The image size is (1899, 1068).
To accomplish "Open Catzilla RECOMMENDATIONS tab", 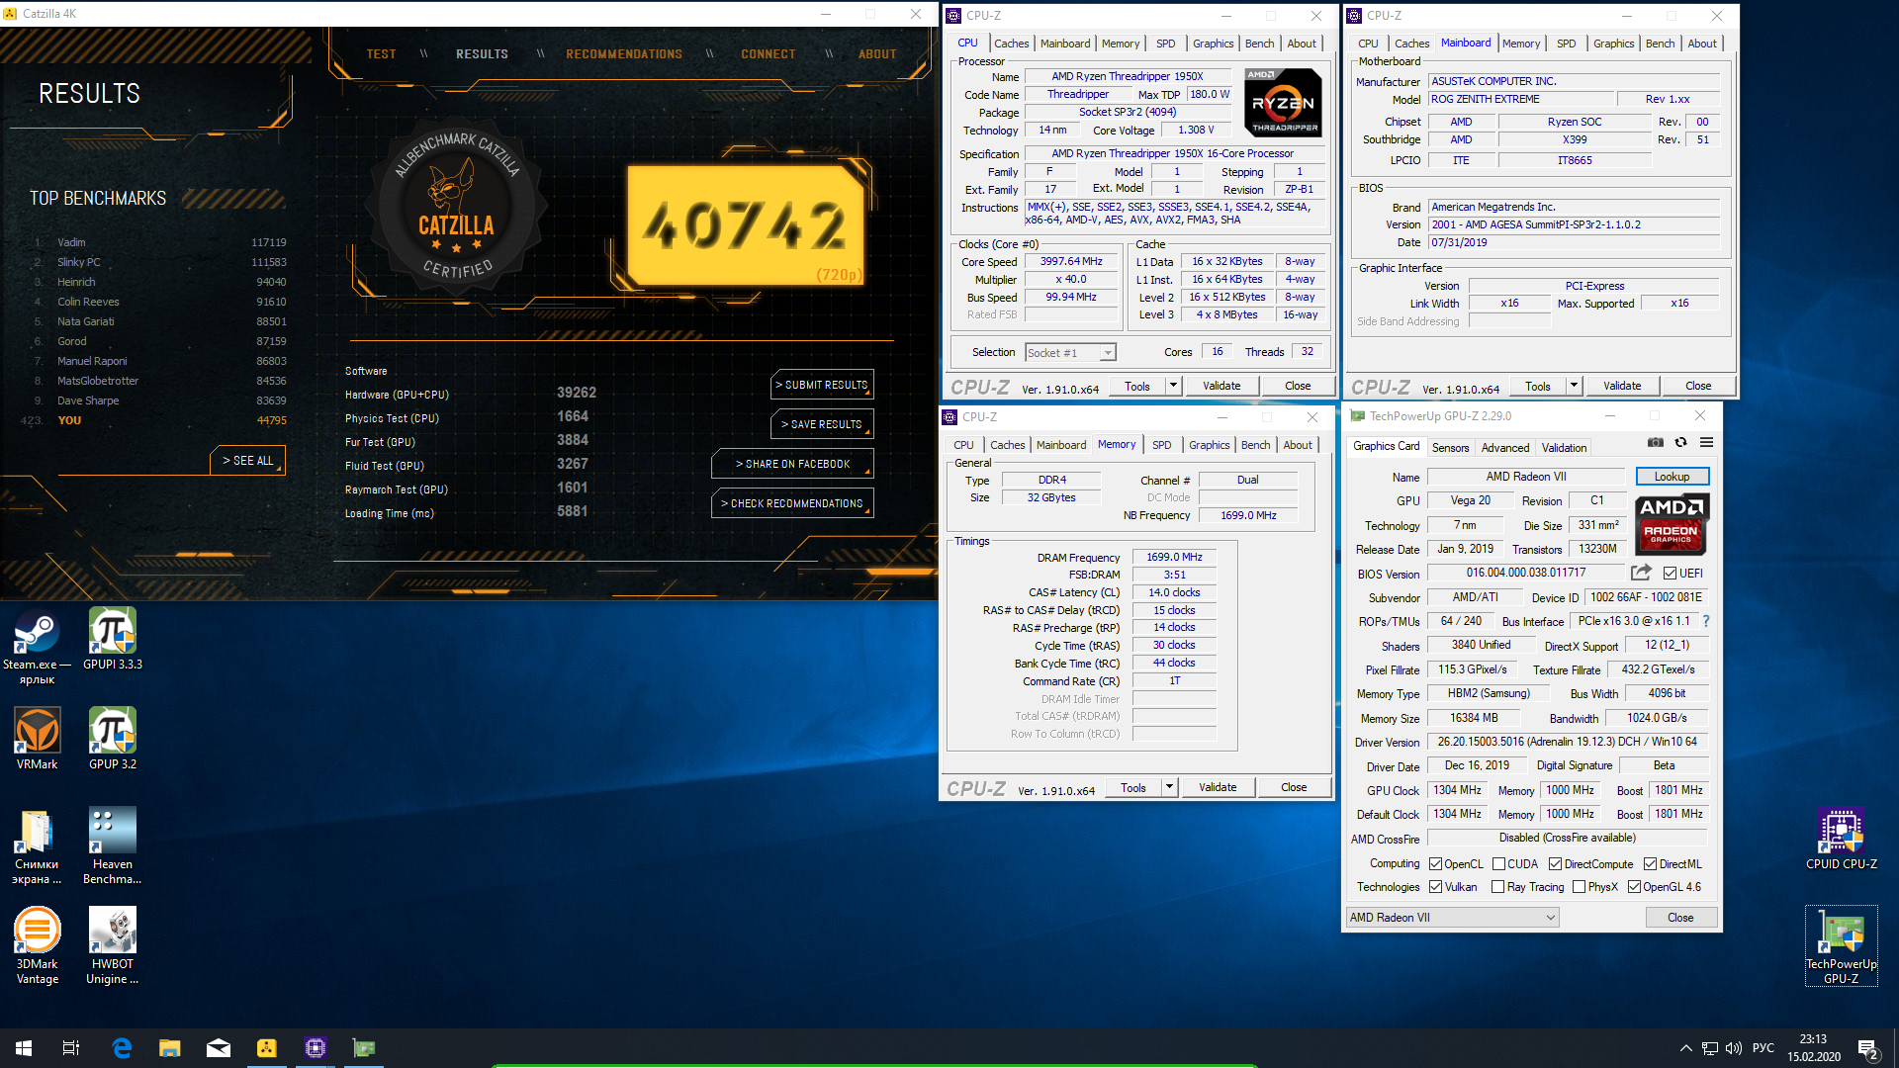I will pyautogui.click(x=624, y=54).
